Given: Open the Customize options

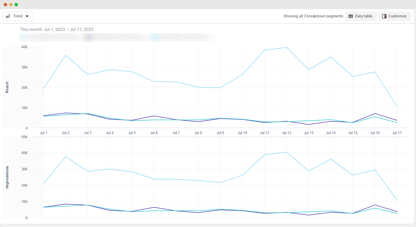Looking at the screenshot, I should click(x=395, y=16).
